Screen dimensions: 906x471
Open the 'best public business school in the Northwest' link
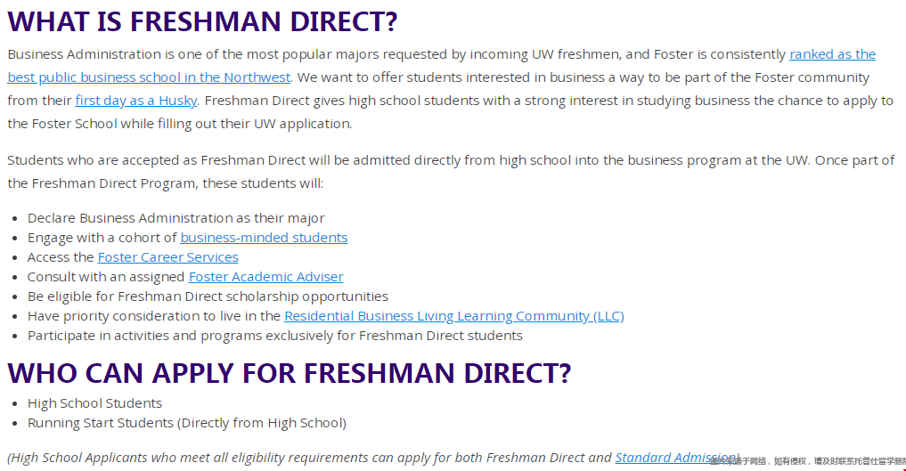click(149, 77)
